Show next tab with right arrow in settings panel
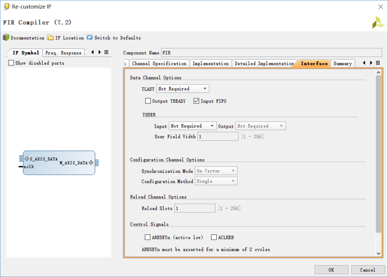This screenshot has width=388, height=277. [371, 63]
